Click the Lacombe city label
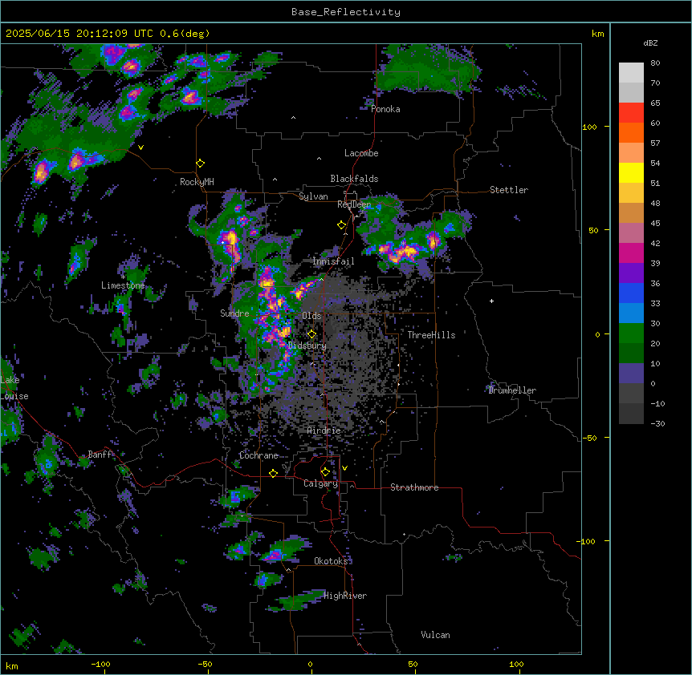Image resolution: width=692 pixels, height=675 pixels. [361, 153]
